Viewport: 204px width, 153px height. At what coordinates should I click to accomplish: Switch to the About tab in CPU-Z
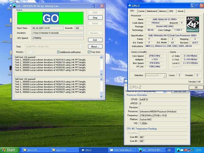point(180,11)
